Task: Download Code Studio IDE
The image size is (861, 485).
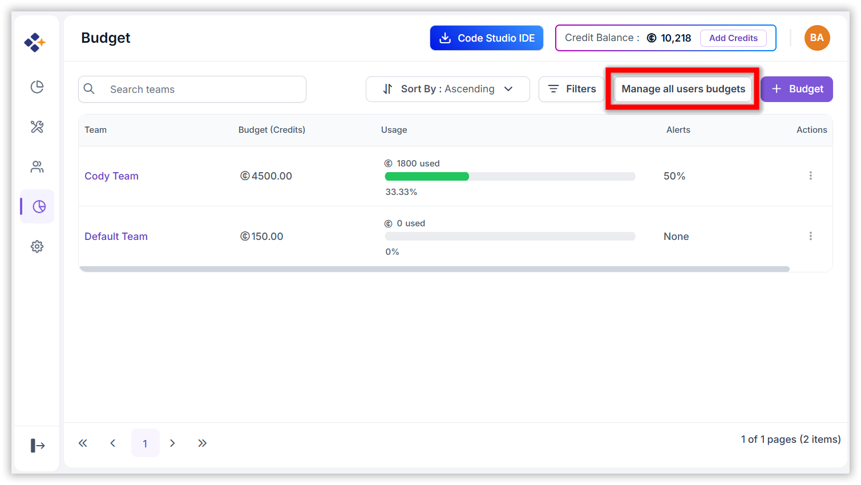Action: tap(487, 38)
